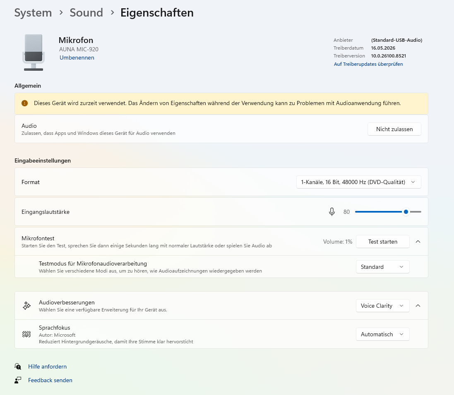Click the Audio settings row
The height and width of the screenshot is (395, 454).
point(221,129)
